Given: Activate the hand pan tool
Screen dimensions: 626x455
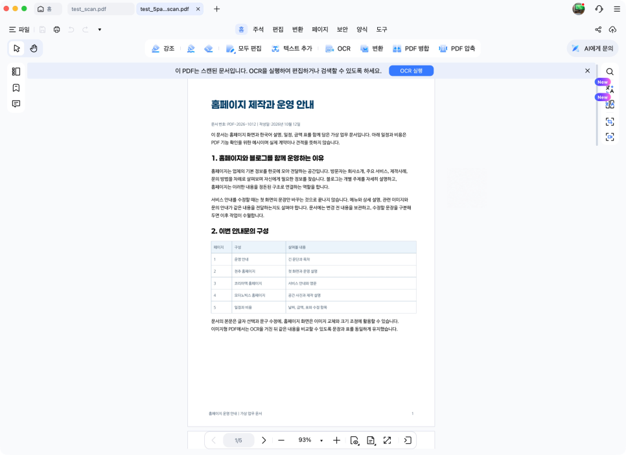Looking at the screenshot, I should 34,49.
